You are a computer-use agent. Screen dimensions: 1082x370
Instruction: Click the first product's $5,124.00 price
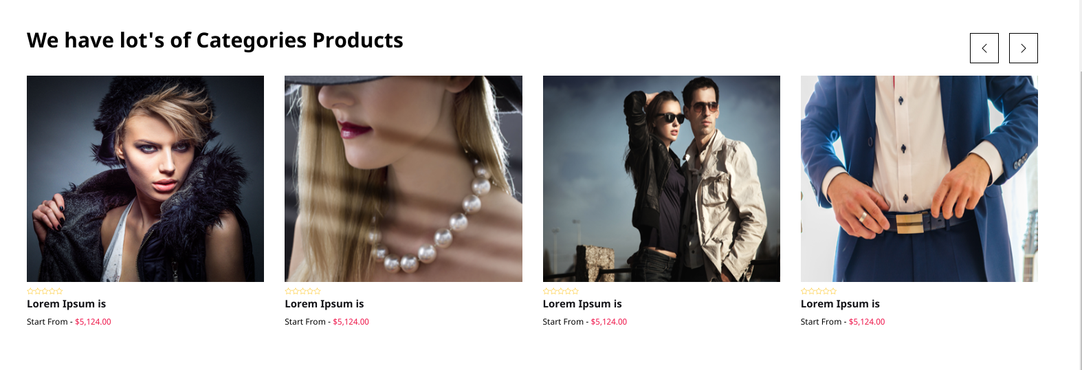(x=93, y=322)
